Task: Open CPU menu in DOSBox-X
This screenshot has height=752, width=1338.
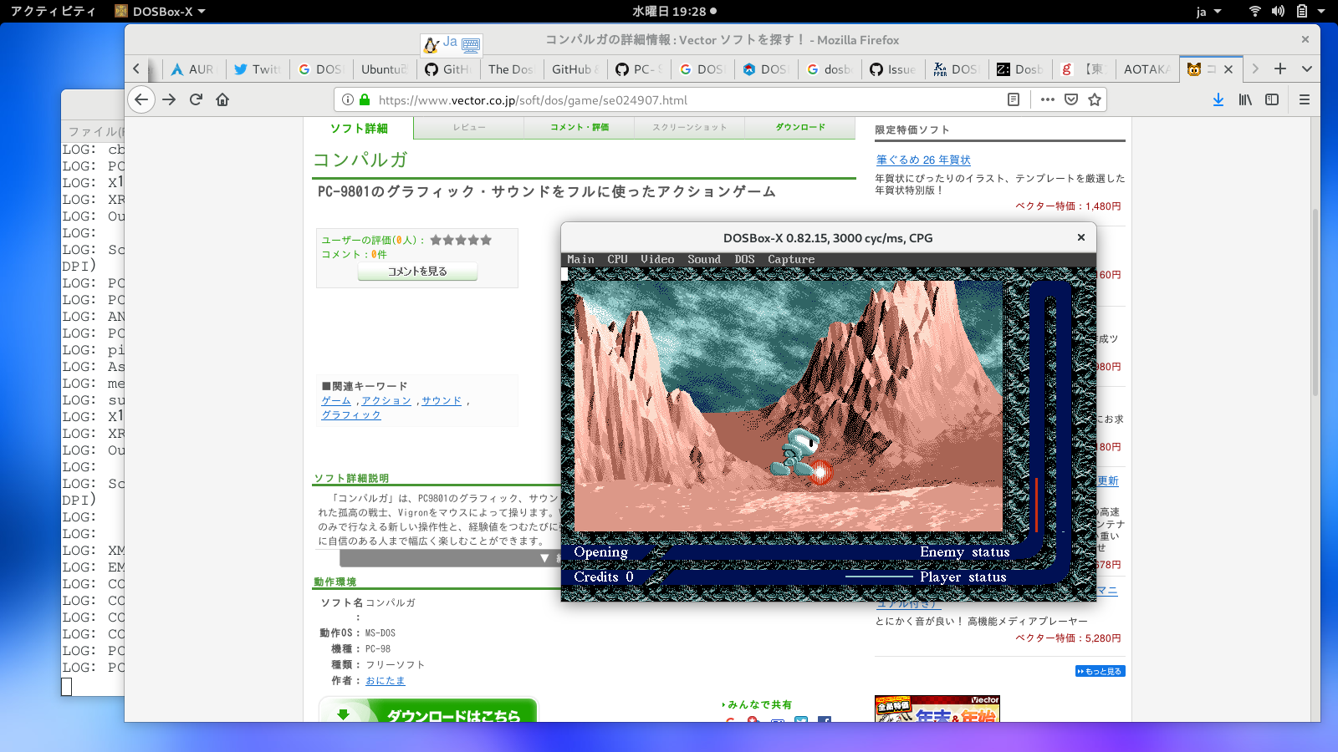Action: coord(617,260)
